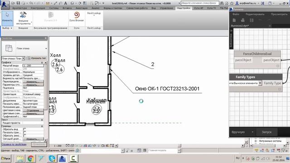This screenshot has width=290, height=163.
Task: Click the Revit icon in taskbar
Action: (63, 158)
